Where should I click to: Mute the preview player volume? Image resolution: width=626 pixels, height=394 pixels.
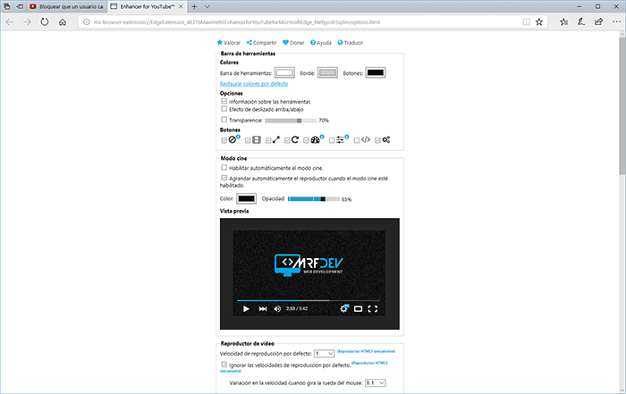pyautogui.click(x=277, y=308)
